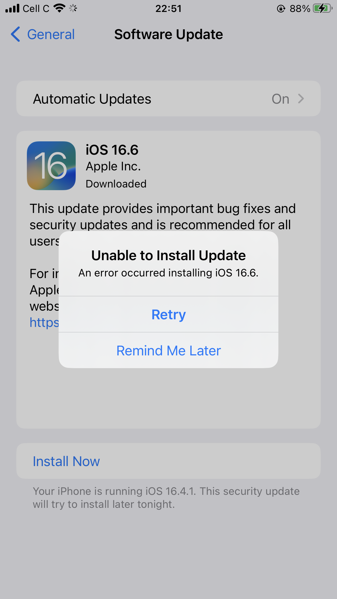The height and width of the screenshot is (599, 337).
Task: Tap the 22:51 clock in status bar
Action: (168, 8)
